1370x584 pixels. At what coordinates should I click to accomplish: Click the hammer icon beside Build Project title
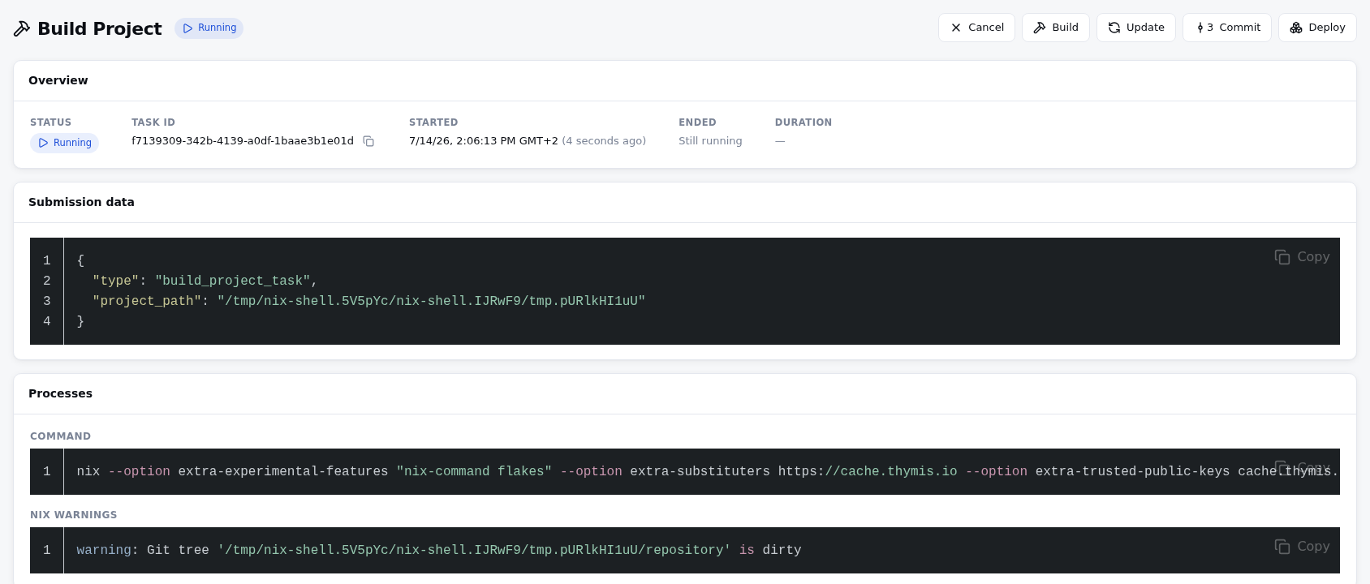[x=22, y=28]
